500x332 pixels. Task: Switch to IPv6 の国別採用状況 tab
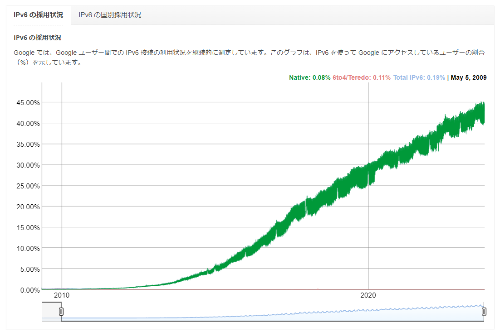click(x=110, y=15)
